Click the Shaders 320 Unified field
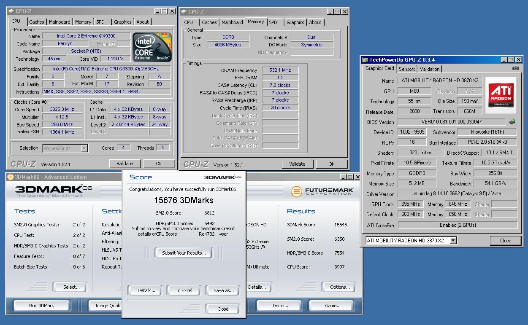 coord(421,153)
